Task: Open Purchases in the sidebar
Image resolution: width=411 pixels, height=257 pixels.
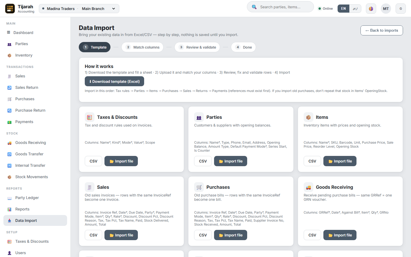Action: [x=35, y=99]
